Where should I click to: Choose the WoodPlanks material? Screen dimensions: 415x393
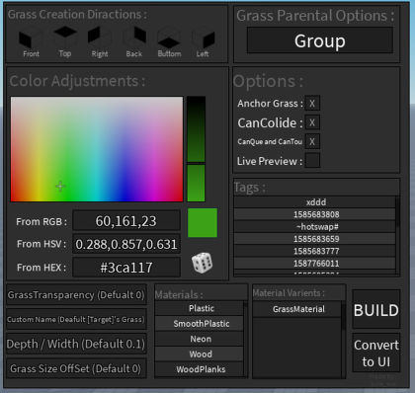(200, 369)
